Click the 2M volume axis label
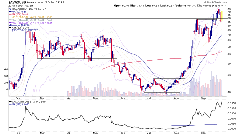240x135 pixels. (6, 83)
